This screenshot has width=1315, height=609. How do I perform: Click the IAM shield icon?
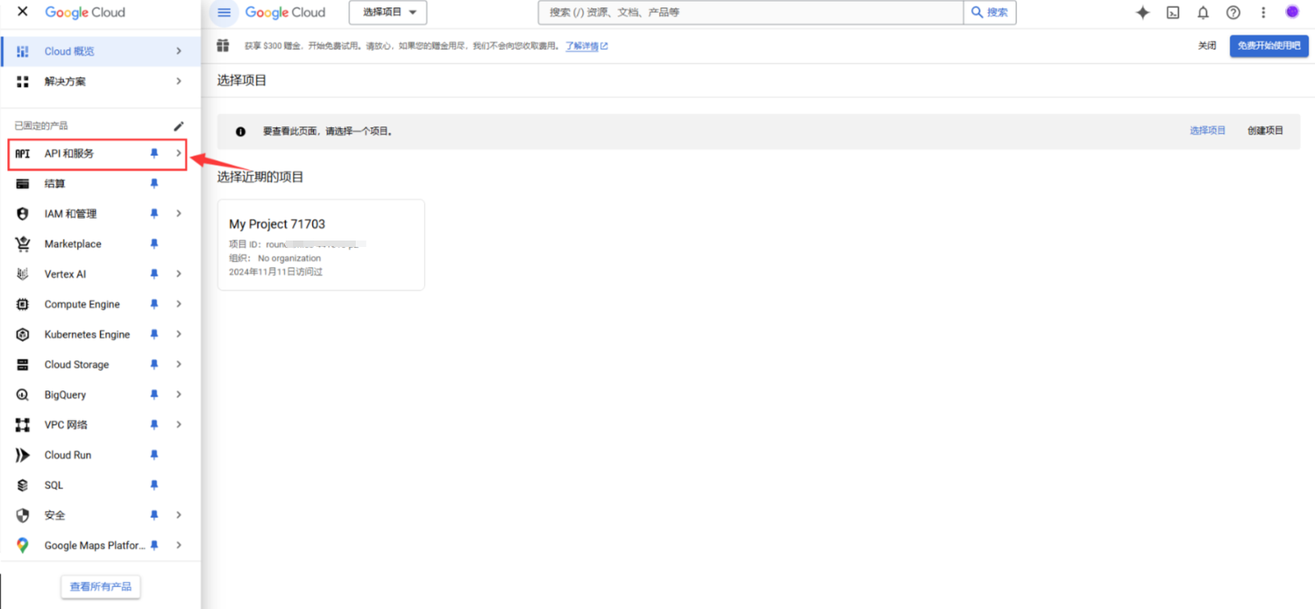click(x=23, y=214)
